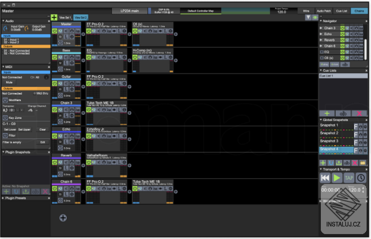Image resolution: width=371 pixels, height=239 pixels.
Task: Adjust the Output Gain knob
Action: pyautogui.click(x=27, y=29)
